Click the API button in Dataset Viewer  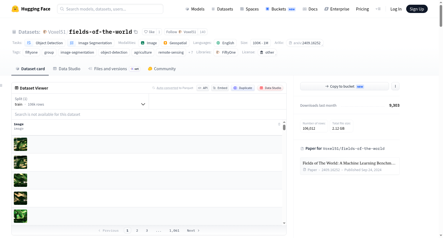point(203,88)
